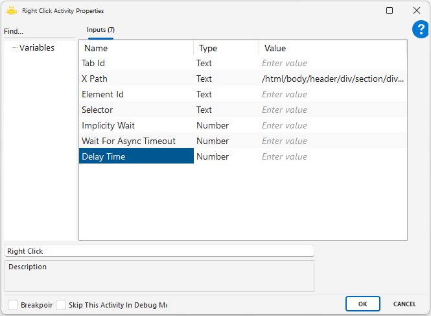Click the blue help question mark icon
This screenshot has width=431, height=316.
(420, 29)
